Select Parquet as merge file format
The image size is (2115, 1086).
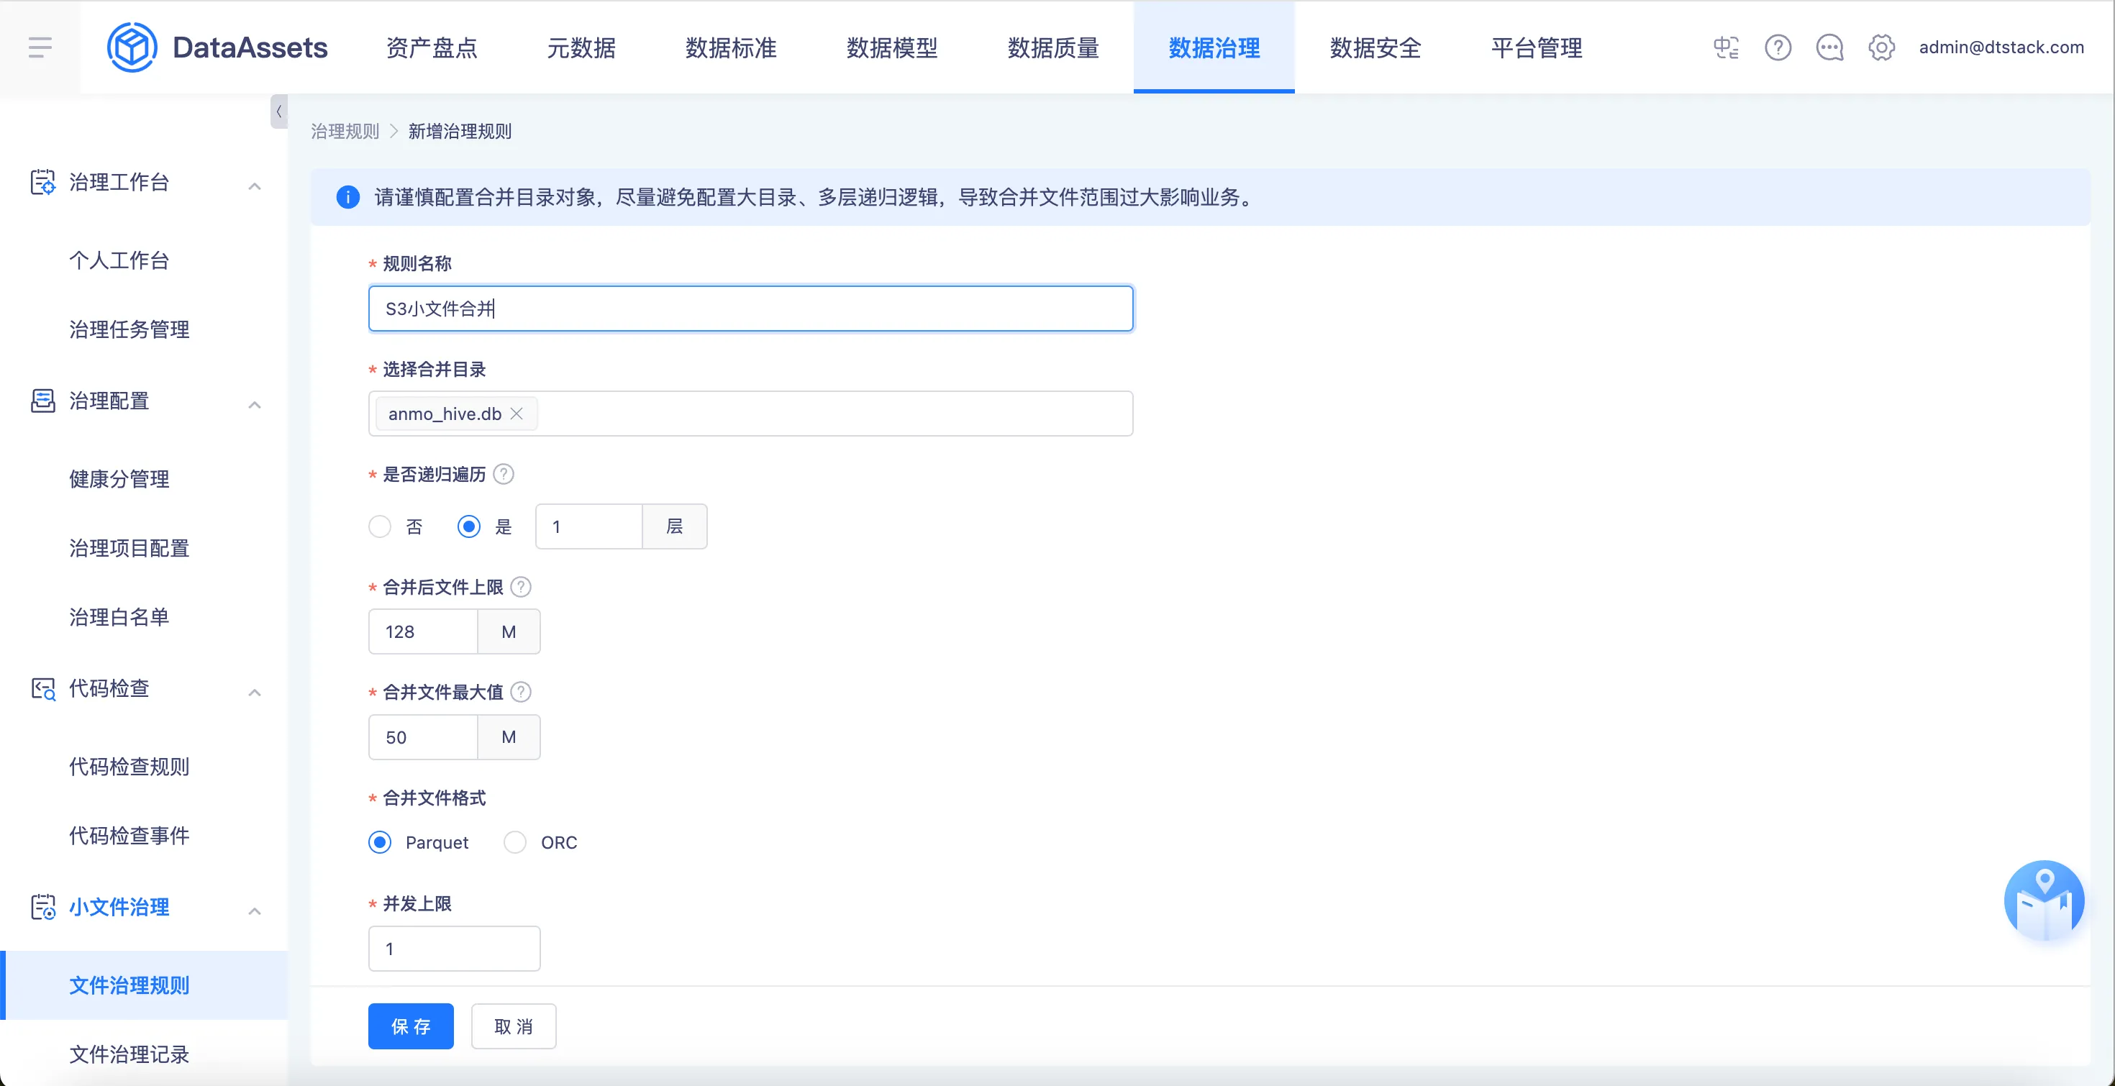(x=380, y=842)
